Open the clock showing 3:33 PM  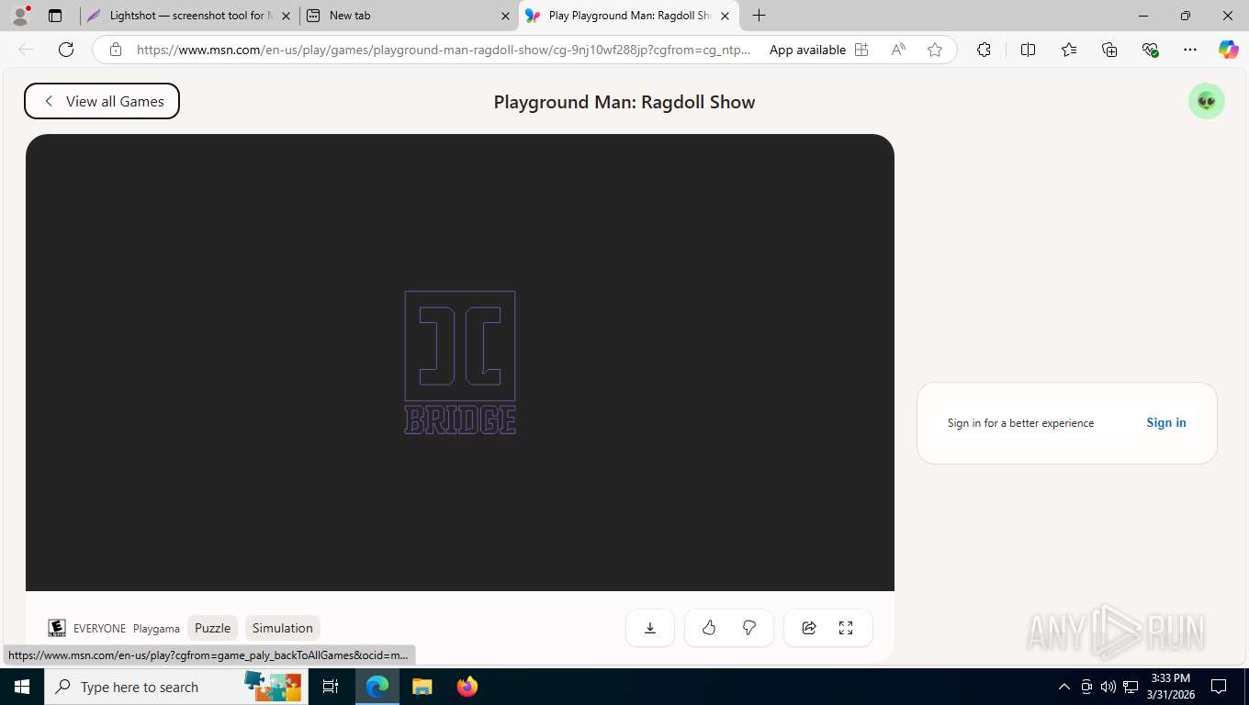pyautogui.click(x=1169, y=687)
